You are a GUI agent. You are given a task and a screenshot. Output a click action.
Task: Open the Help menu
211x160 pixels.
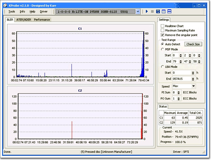pyautogui.click(x=32, y=11)
